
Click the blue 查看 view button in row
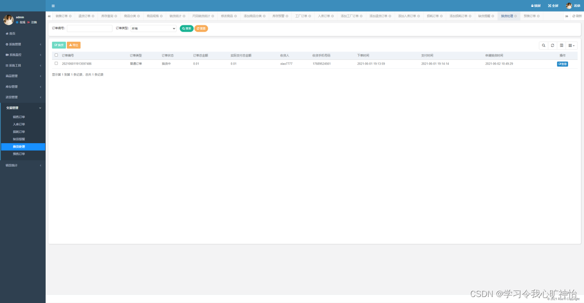click(x=562, y=64)
